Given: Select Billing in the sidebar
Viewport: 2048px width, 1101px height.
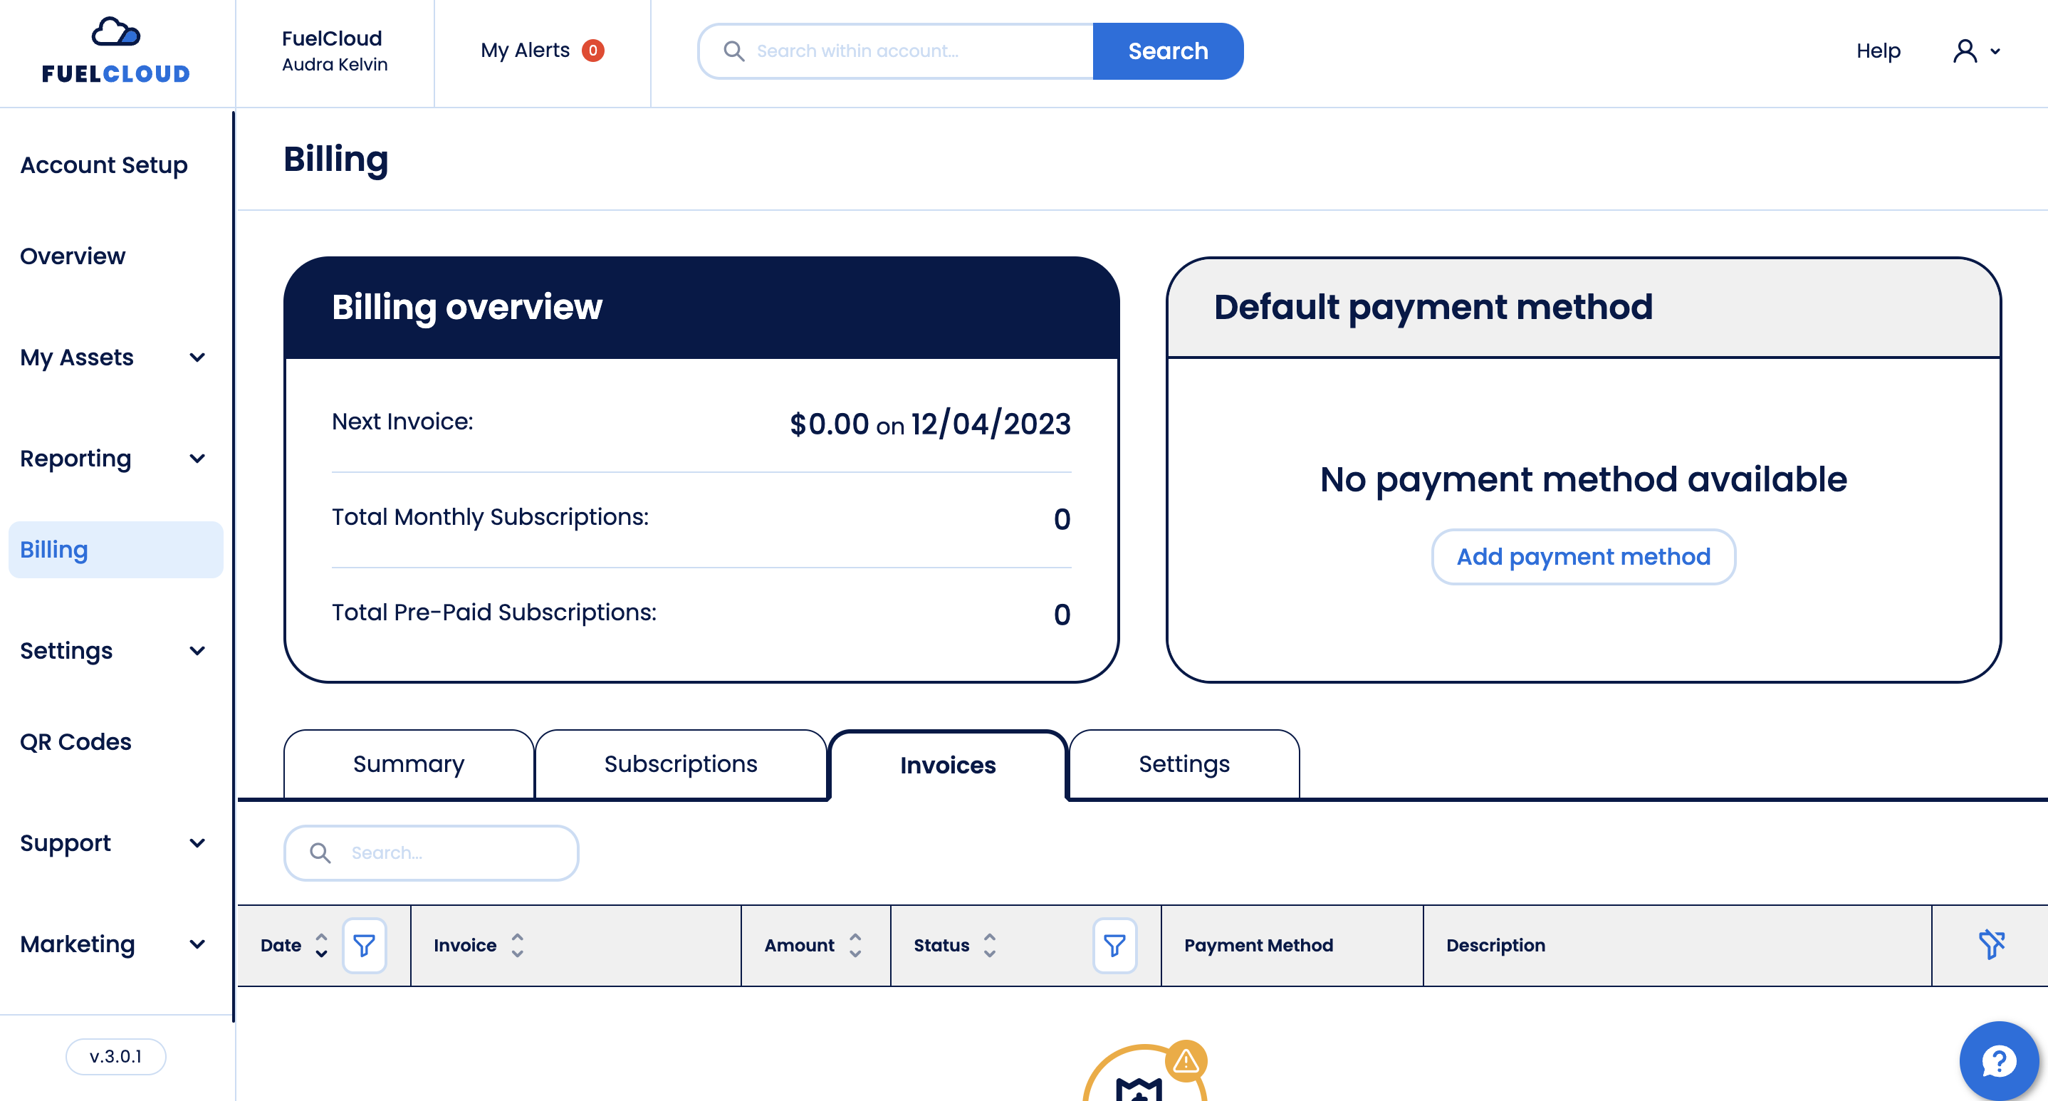Looking at the screenshot, I should click(115, 549).
